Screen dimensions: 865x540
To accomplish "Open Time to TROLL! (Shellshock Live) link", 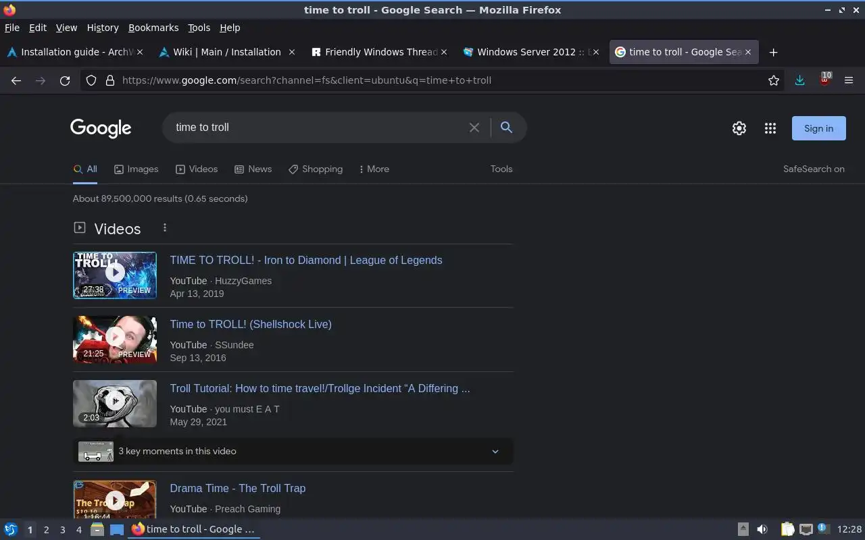I will click(251, 325).
